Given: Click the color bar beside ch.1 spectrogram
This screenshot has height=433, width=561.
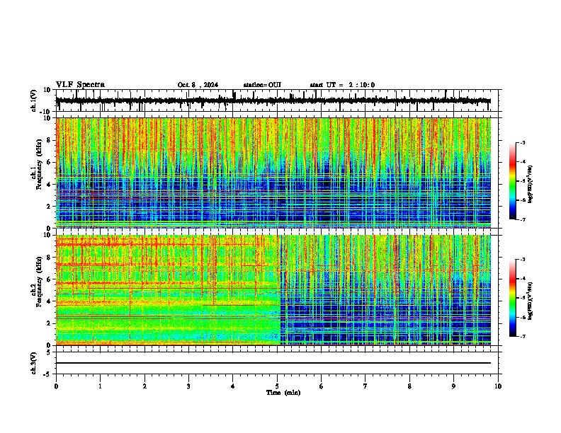Looking at the screenshot, I should (x=513, y=181).
